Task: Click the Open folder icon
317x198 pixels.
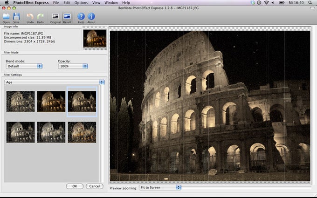Action: 6,17
